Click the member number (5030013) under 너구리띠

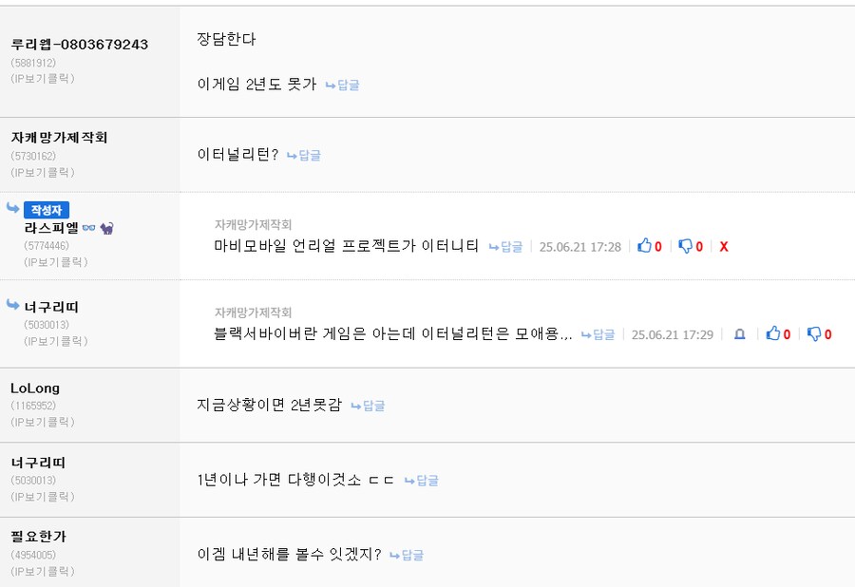click(37, 479)
